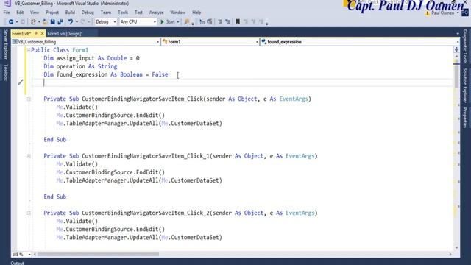
Task: Uncomment the selected lines icon
Action: pos(227,21)
